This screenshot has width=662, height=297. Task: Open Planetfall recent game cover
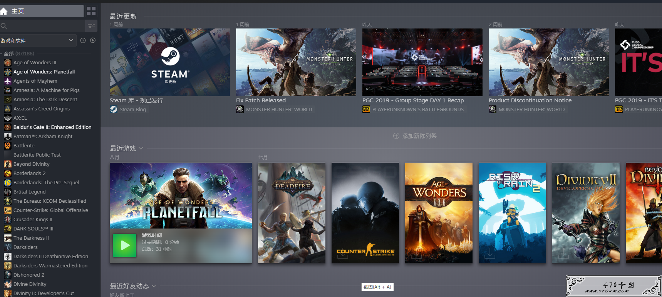pyautogui.click(x=181, y=195)
